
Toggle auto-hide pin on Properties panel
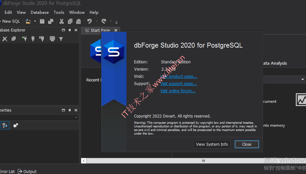70,110
